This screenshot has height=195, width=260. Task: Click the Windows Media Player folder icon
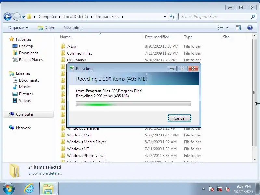tap(63, 142)
